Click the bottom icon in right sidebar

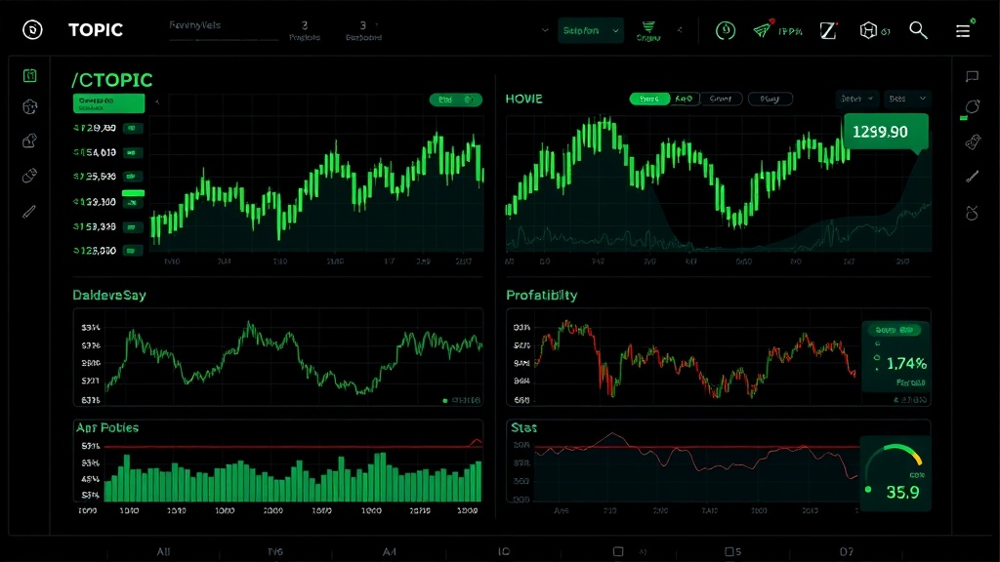[972, 213]
